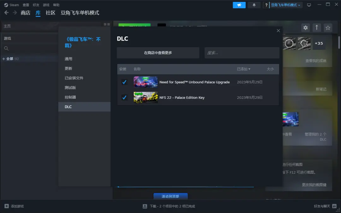This screenshot has width=341, height=213.
Task: Sort by 已添加 column arrow
Action: pos(249,69)
